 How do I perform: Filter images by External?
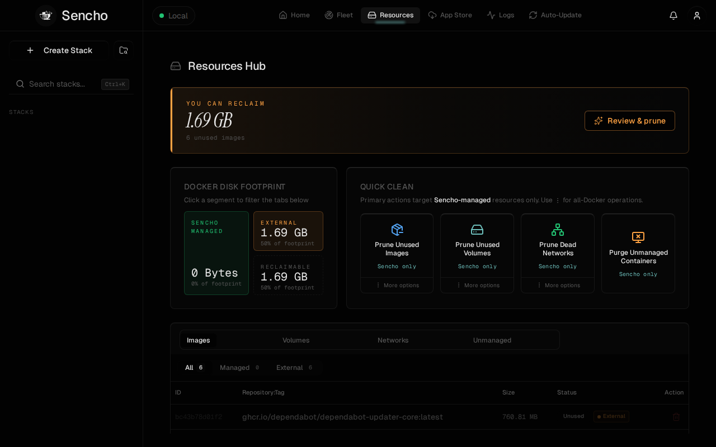(x=294, y=368)
